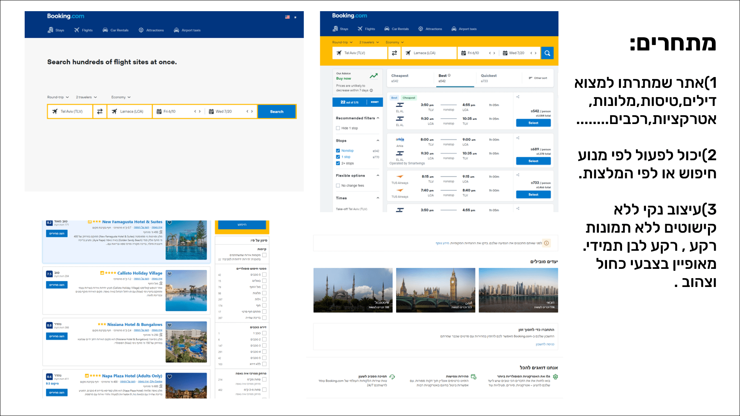Click heart icon on Nissiana Hotel photo
The height and width of the screenshot is (416, 740).
click(x=170, y=325)
